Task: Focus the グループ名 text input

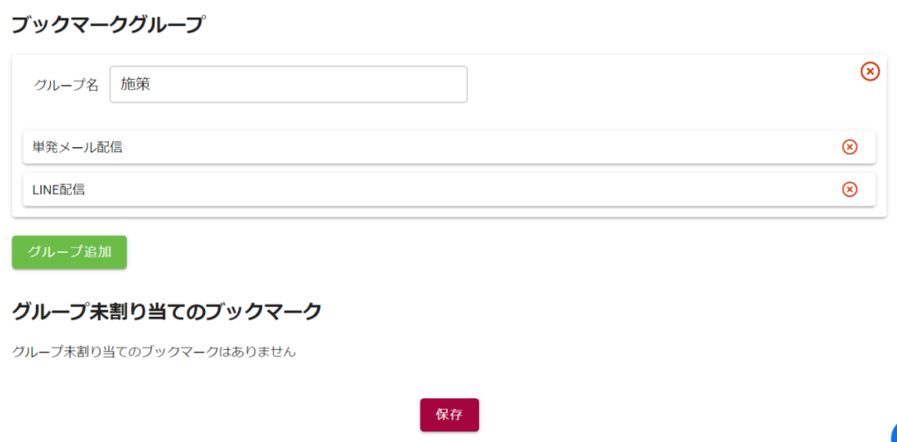Action: click(x=288, y=84)
